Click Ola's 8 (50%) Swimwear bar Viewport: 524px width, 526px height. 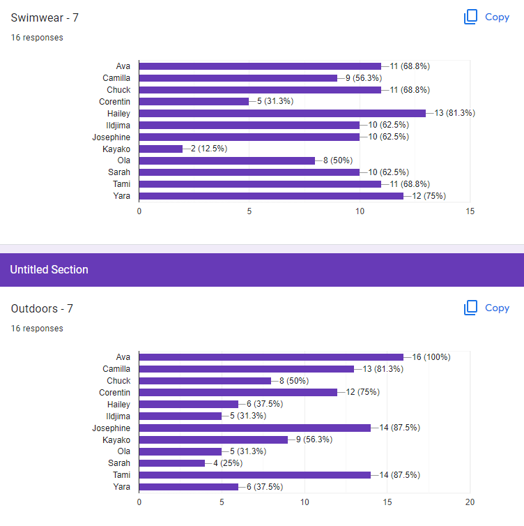[227, 160]
